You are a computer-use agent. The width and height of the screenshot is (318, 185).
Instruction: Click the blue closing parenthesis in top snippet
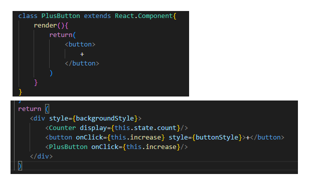point(51,73)
